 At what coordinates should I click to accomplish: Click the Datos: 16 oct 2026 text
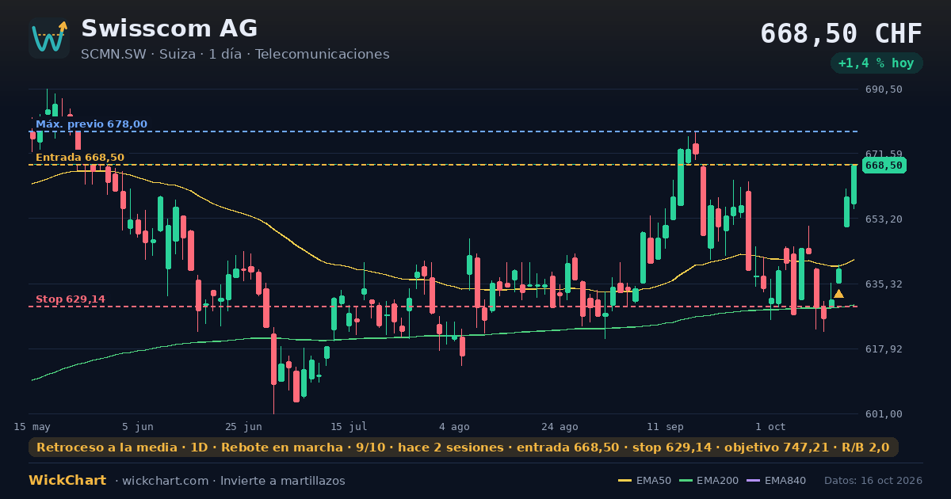pos(873,481)
